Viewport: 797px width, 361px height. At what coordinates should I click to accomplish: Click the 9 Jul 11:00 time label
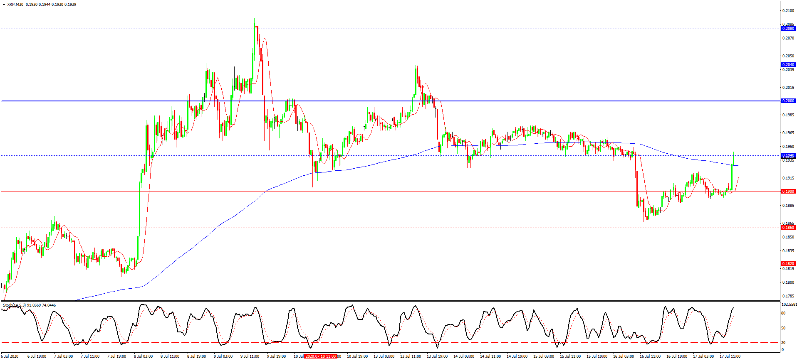point(250,356)
